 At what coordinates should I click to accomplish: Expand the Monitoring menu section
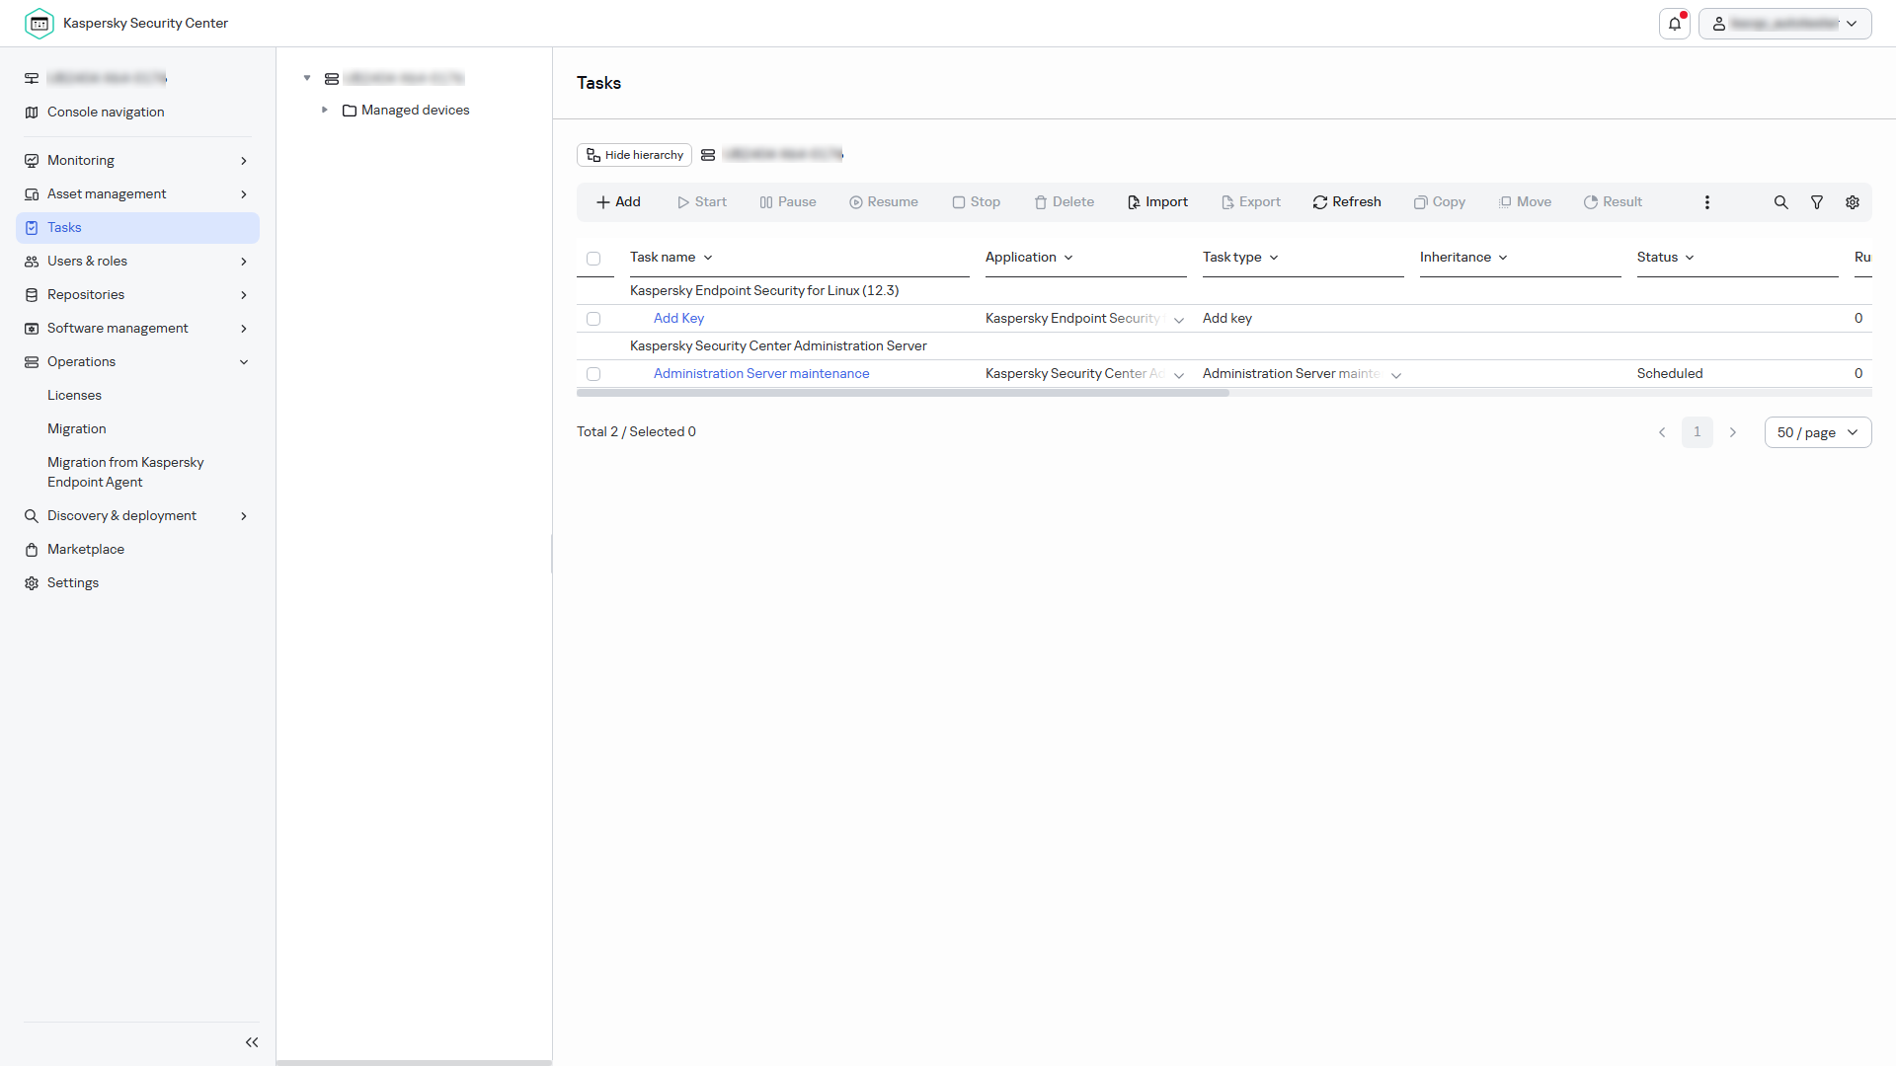[x=137, y=161]
